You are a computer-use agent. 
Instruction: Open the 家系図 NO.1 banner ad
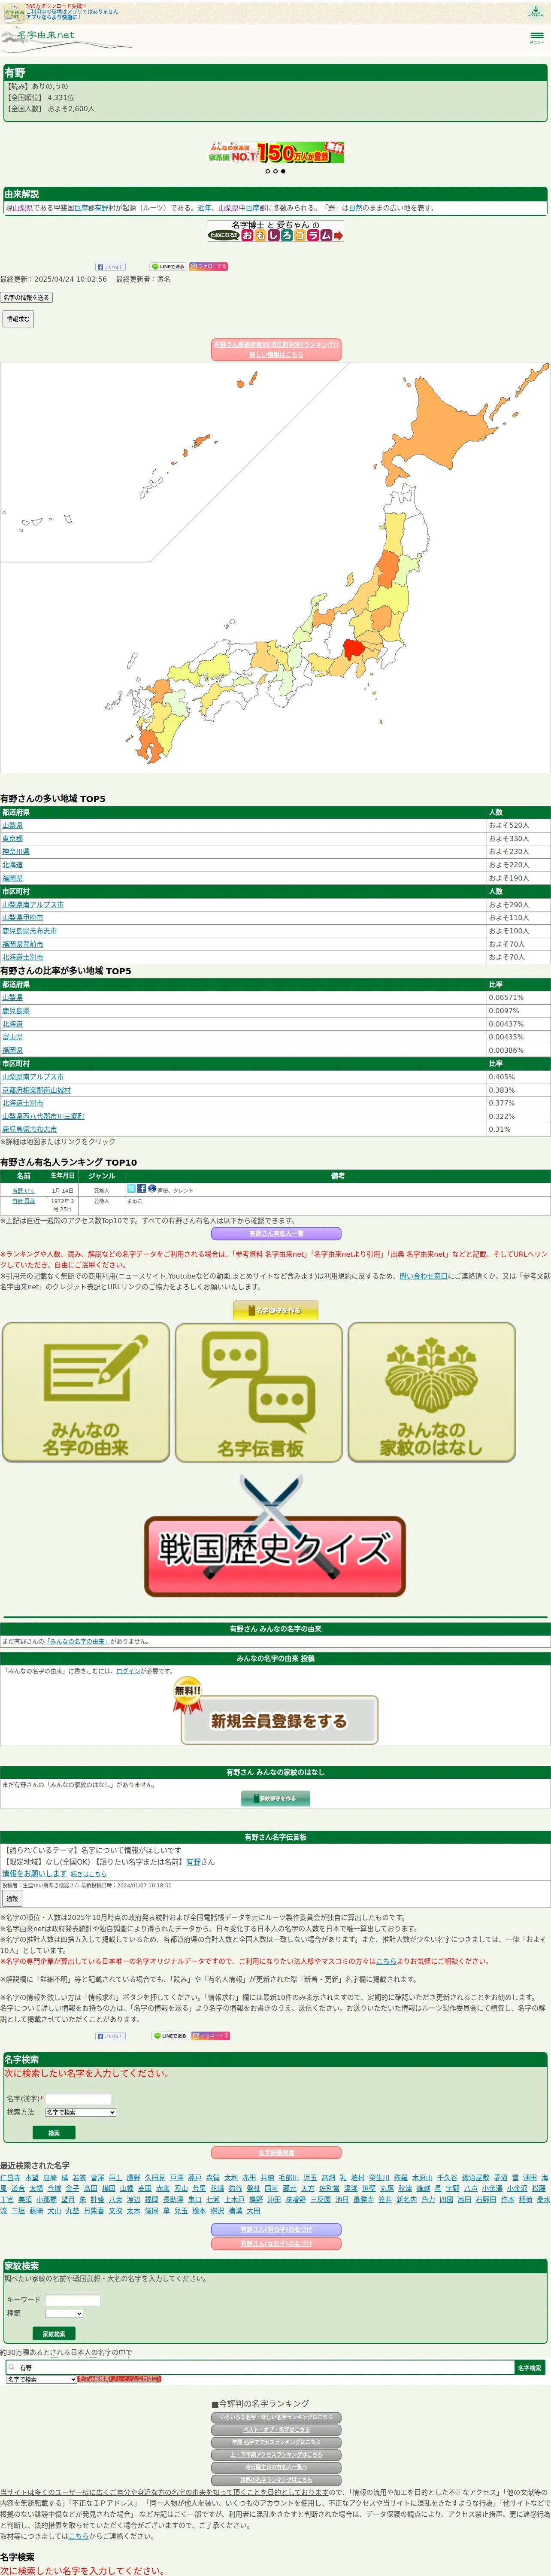coord(275,153)
